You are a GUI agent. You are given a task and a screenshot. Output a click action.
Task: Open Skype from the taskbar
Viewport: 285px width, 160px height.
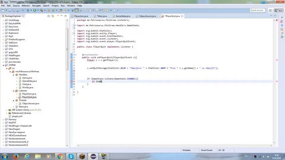(x=71, y=156)
